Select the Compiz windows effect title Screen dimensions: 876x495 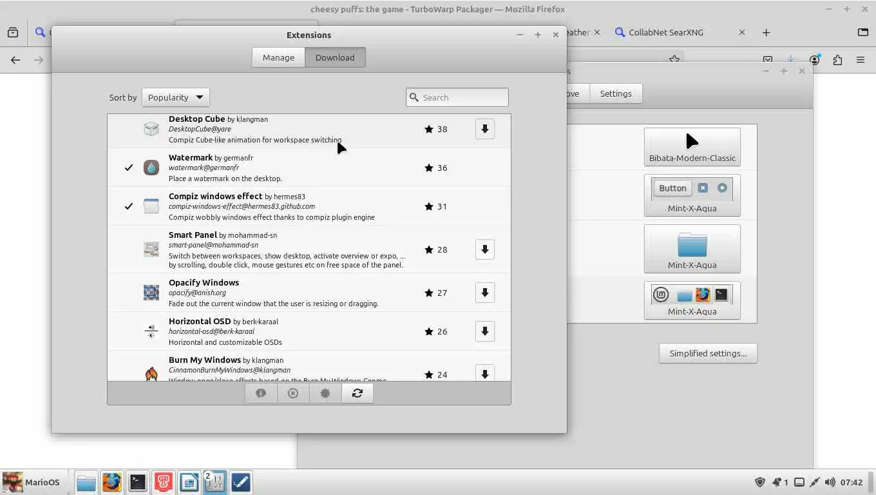(x=216, y=196)
